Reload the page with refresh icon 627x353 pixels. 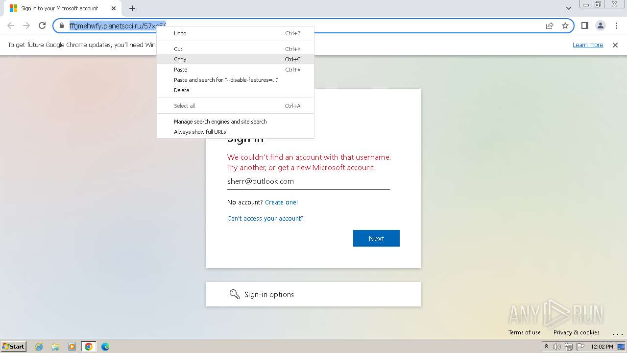click(x=42, y=25)
